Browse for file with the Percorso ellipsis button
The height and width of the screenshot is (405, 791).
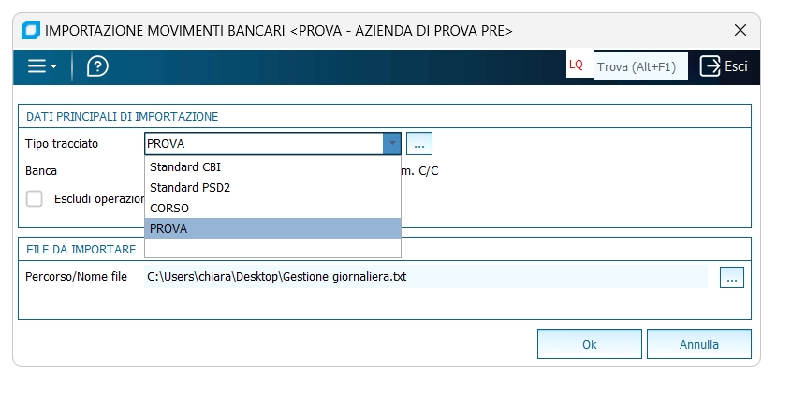point(731,277)
